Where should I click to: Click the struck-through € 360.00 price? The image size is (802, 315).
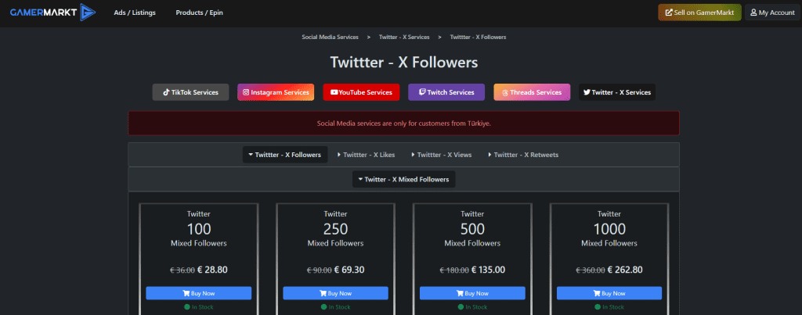pyautogui.click(x=591, y=270)
